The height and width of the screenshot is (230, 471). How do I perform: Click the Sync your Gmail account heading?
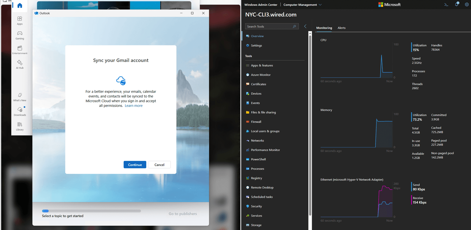coord(121,60)
